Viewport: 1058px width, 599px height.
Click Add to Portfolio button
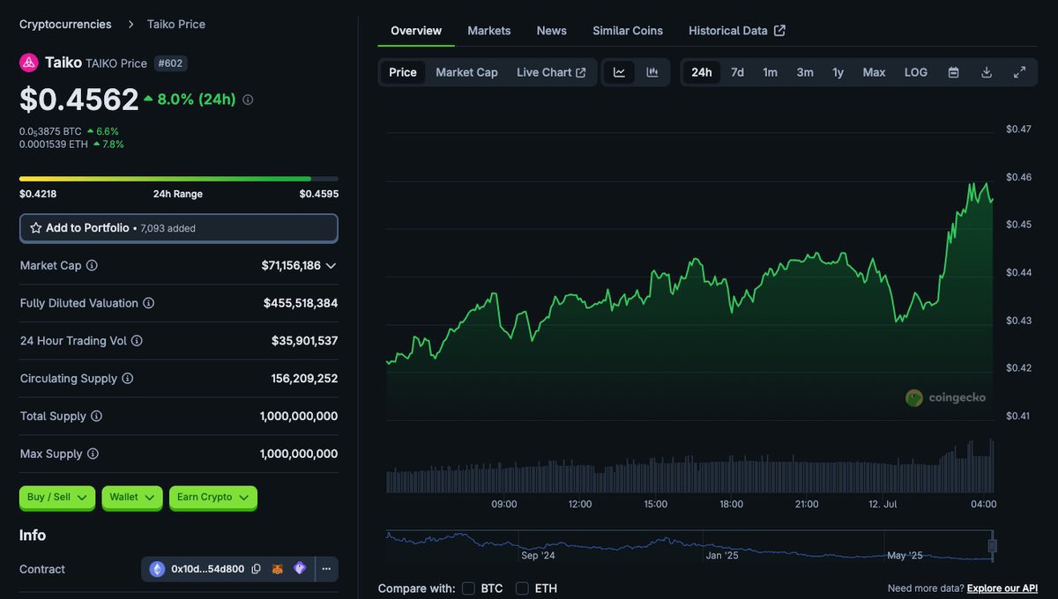pyautogui.click(x=179, y=228)
